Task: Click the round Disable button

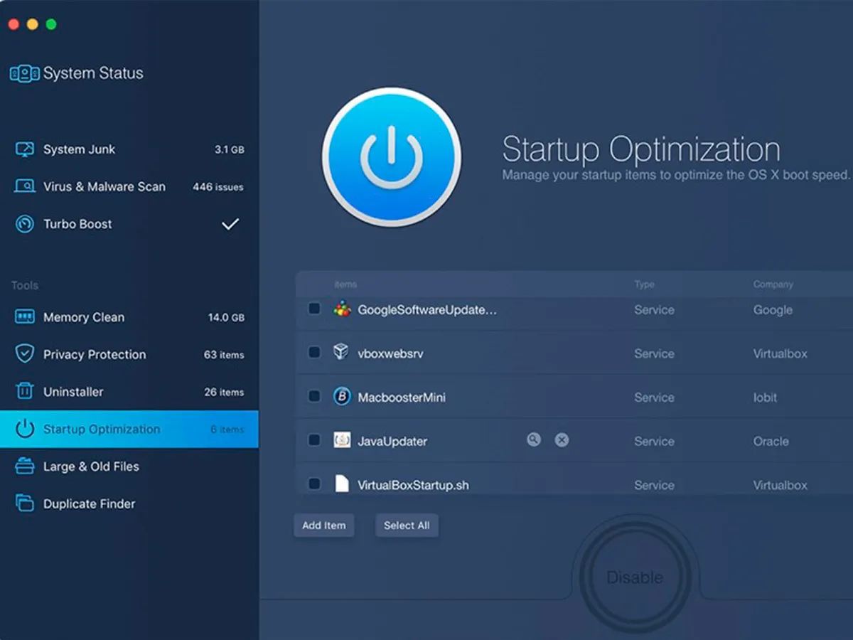Action: coord(635,577)
